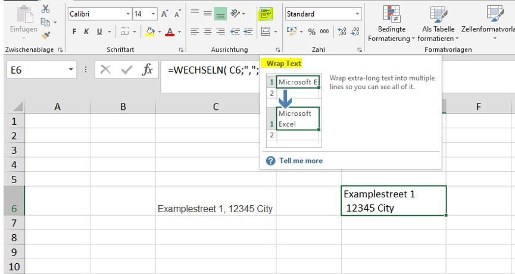Apply red font color A
Image resolution: width=515 pixels, height=274 pixels.
(170, 32)
